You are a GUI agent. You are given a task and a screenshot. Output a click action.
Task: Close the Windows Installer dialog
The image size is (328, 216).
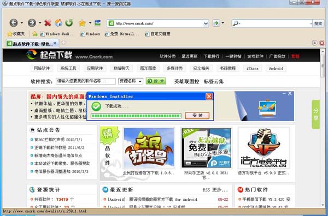[x=209, y=96]
